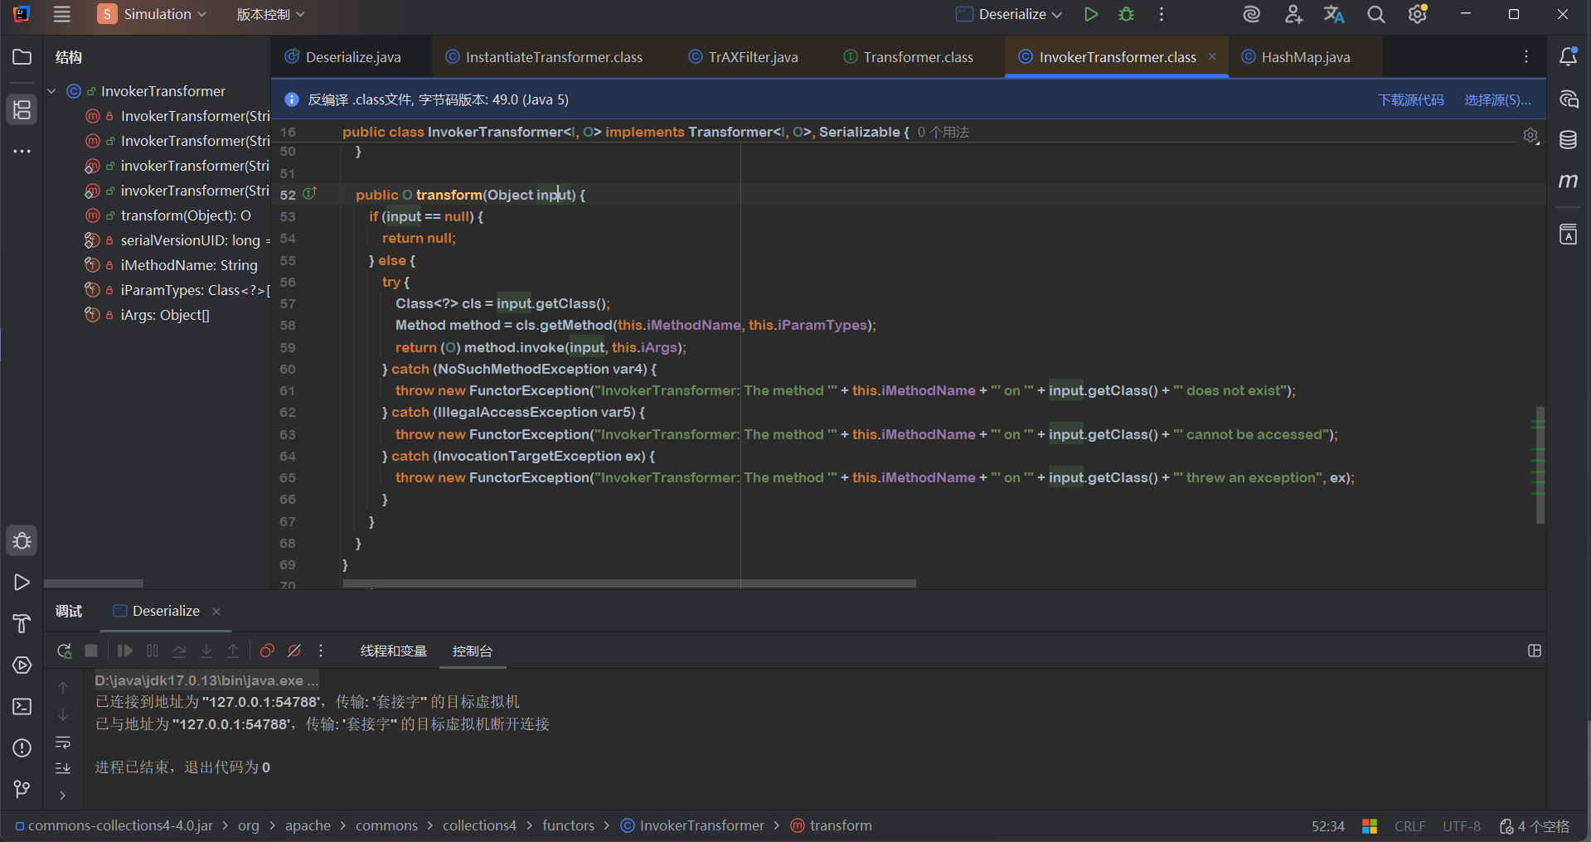Start the Debug bug icon in top toolbar
The height and width of the screenshot is (842, 1591).
tap(1126, 14)
